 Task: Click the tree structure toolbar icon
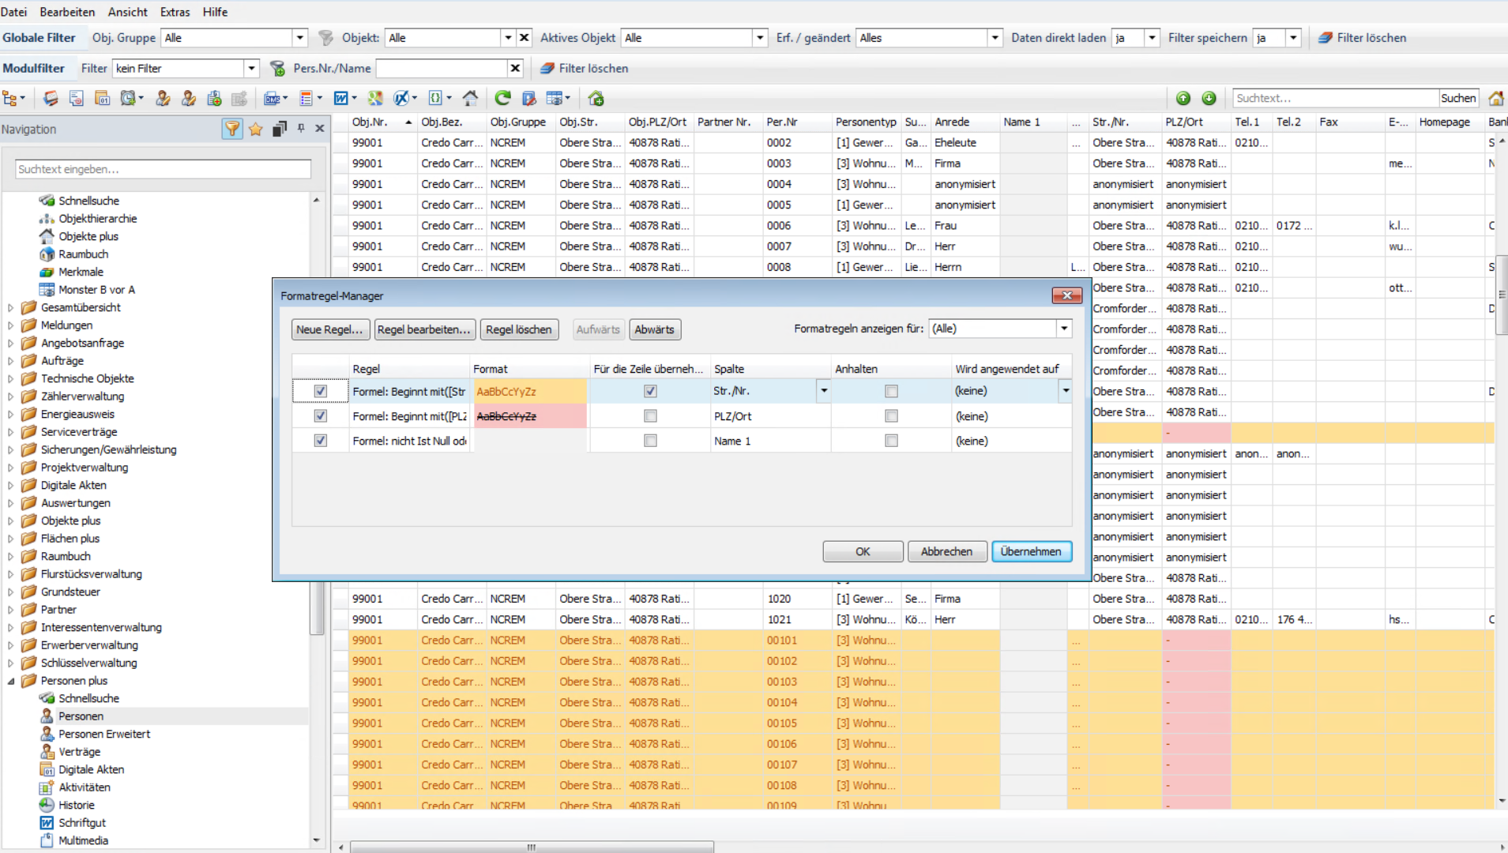11,98
